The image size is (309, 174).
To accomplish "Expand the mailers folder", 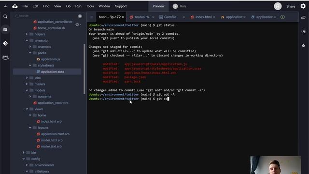I will [27, 84].
